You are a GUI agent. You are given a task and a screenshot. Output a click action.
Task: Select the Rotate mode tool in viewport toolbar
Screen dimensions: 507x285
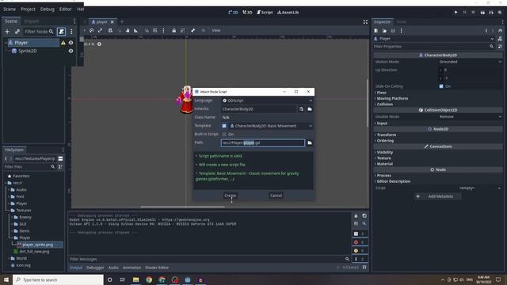click(92, 30)
